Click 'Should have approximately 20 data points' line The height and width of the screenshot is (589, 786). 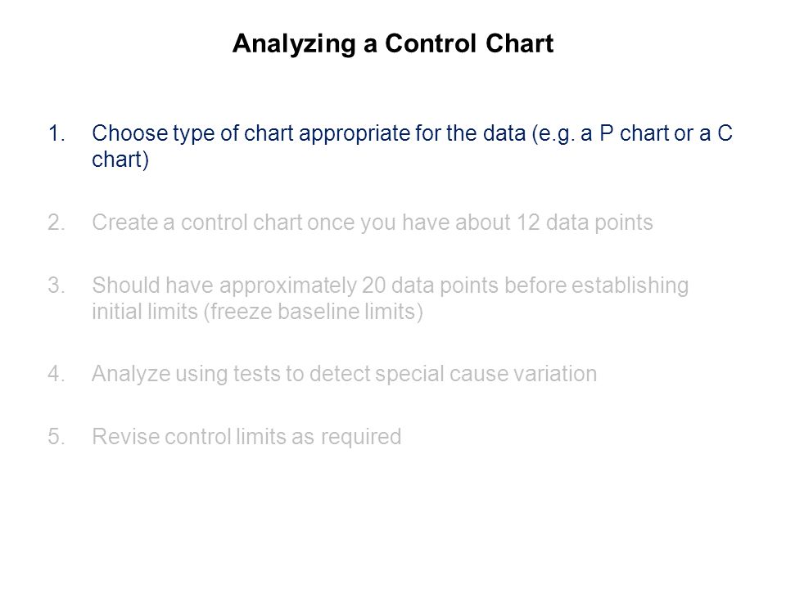[390, 286]
